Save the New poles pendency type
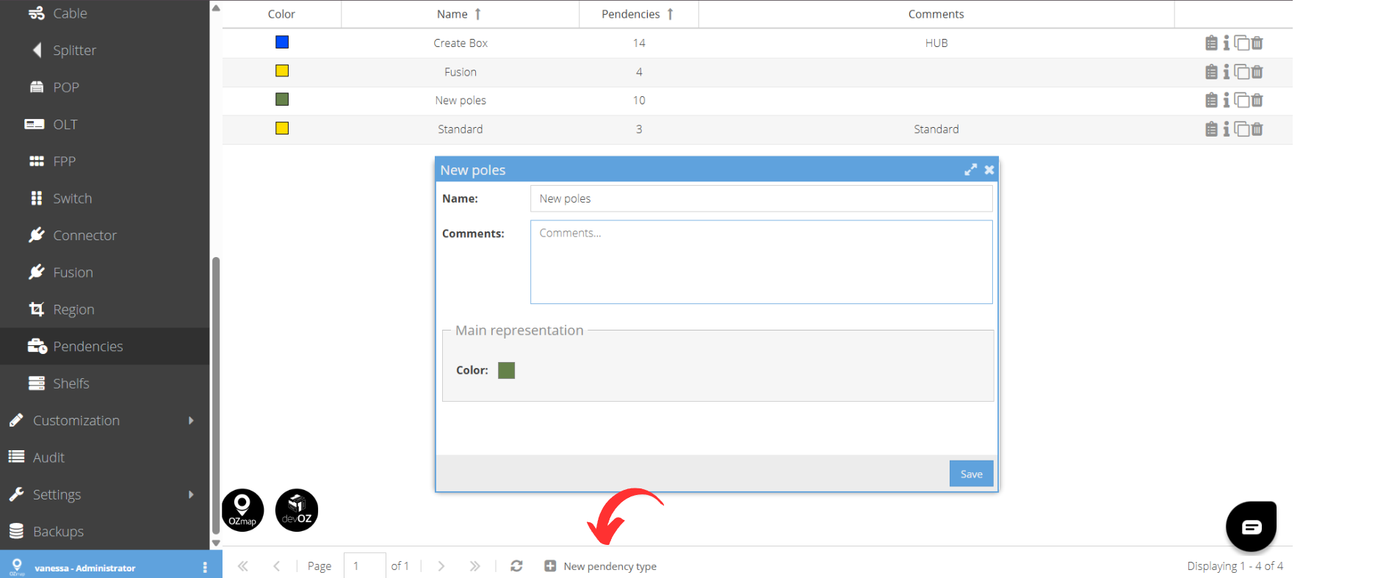This screenshot has height=578, width=1383. point(971,474)
